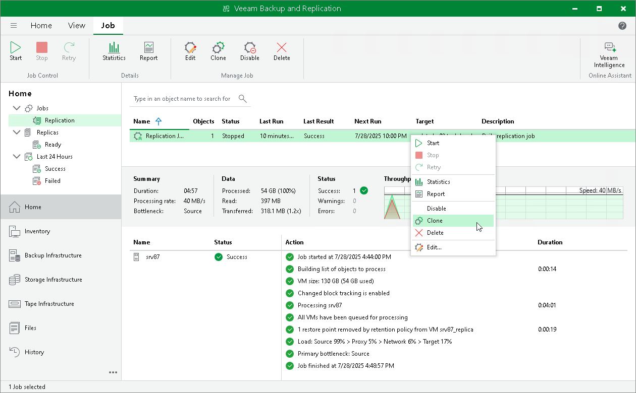Sort by the Objects column header
This screenshot has height=393, width=636.
click(x=203, y=121)
